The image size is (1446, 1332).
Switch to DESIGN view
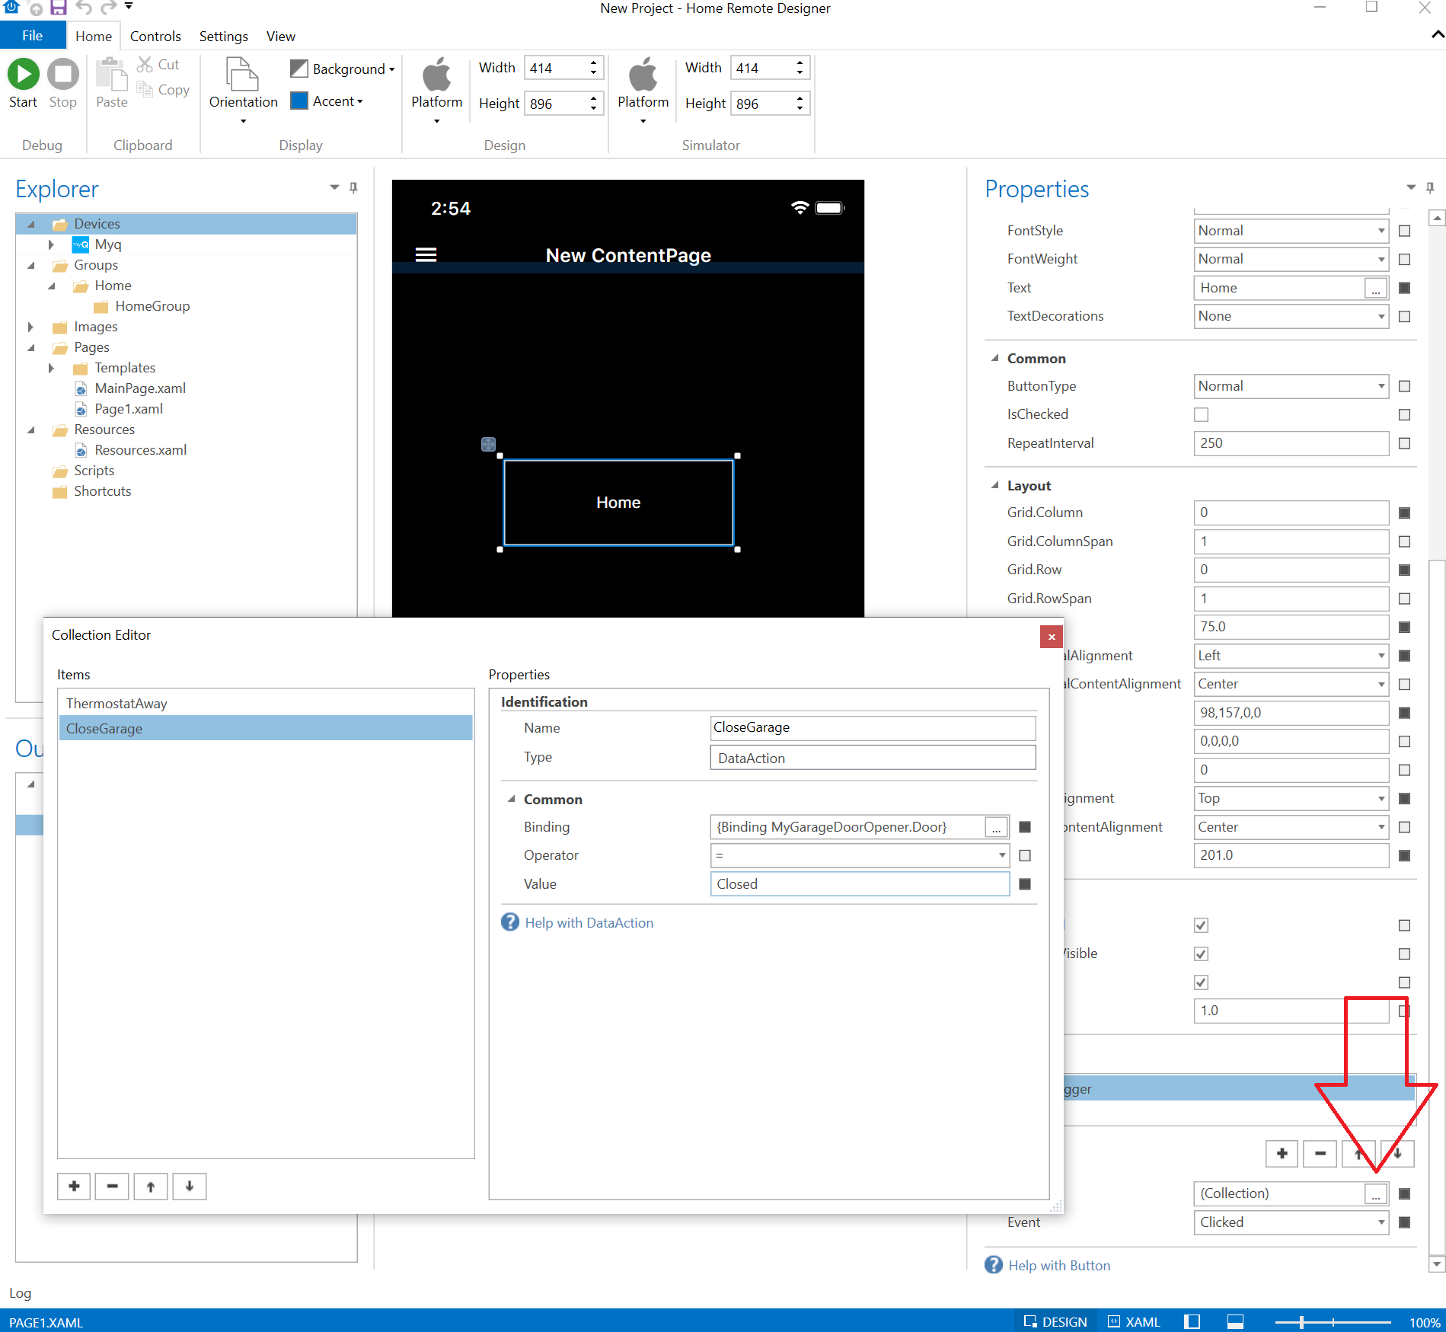point(1055,1321)
